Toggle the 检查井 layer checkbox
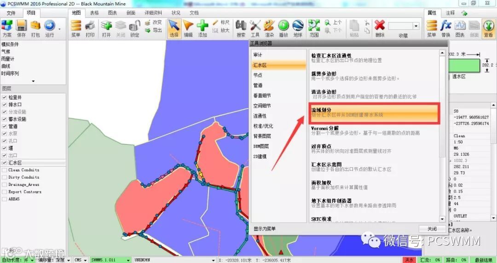497x263 pixels. pyautogui.click(x=5, y=97)
